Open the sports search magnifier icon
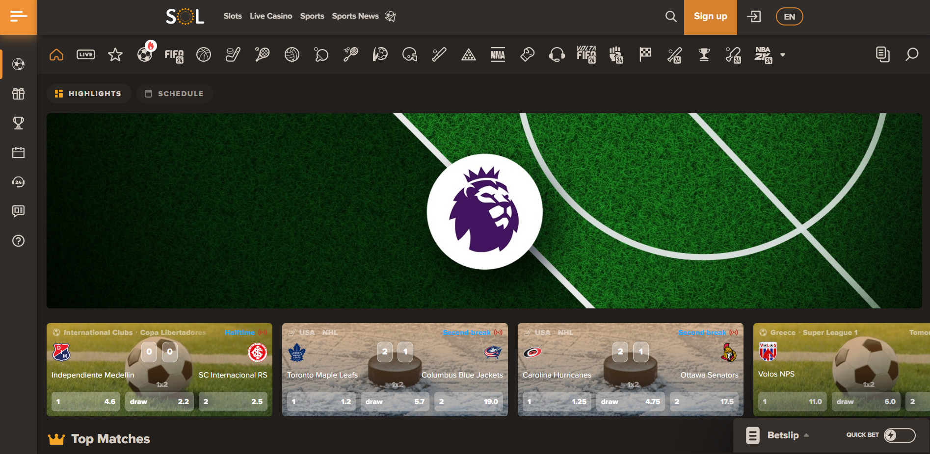The image size is (930, 454). click(x=912, y=54)
